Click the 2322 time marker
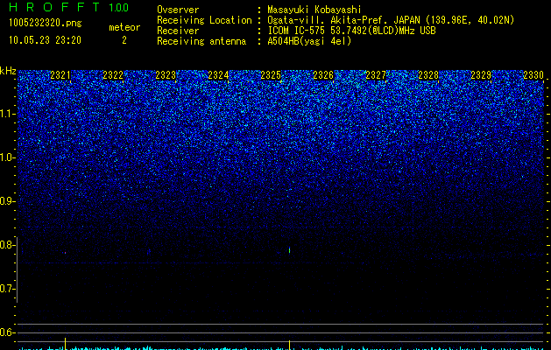Screen dimensions: 551x350 point(113,75)
